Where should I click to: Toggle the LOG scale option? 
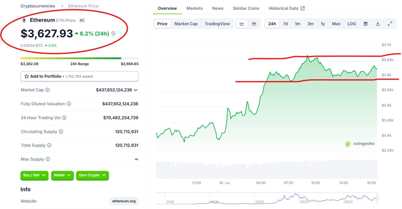pyautogui.click(x=352, y=24)
